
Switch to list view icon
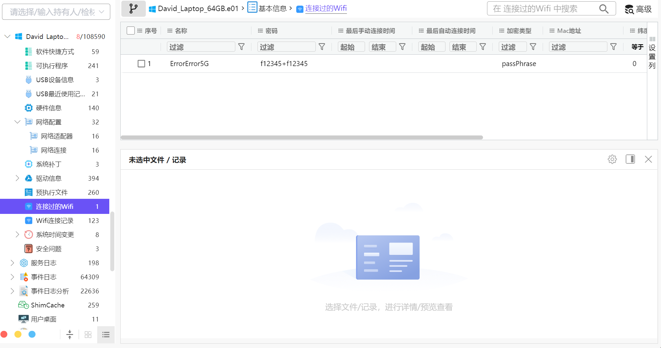tap(106, 335)
